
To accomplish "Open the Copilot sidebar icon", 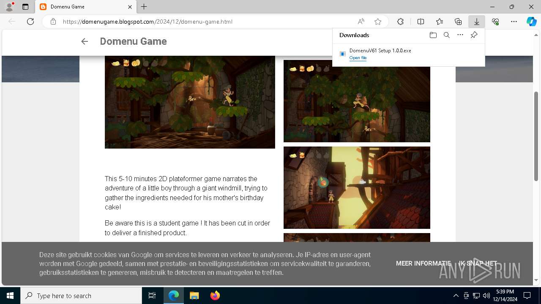I will point(531,22).
